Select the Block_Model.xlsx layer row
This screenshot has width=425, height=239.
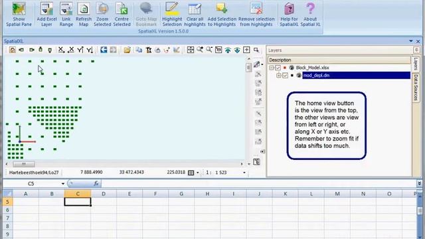click(x=313, y=68)
